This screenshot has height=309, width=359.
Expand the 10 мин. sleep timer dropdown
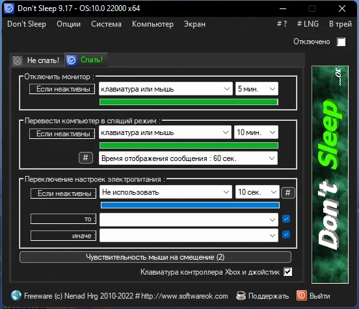(x=256, y=132)
